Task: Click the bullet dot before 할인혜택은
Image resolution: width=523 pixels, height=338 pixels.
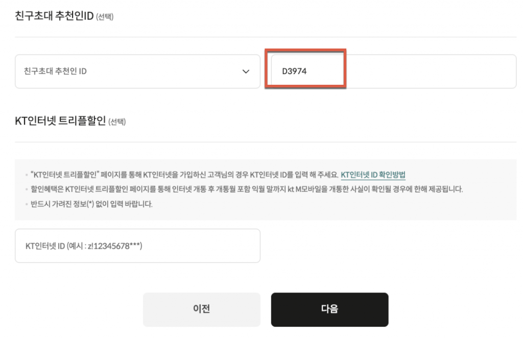Action: 27,189
